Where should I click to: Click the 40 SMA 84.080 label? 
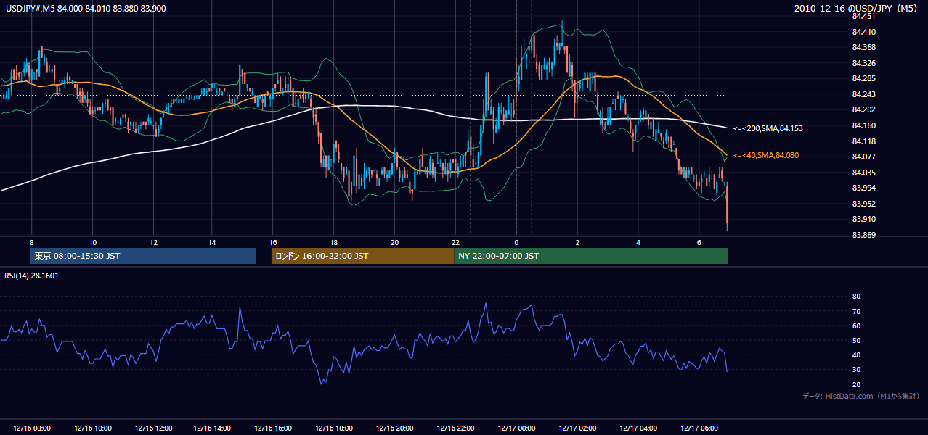766,155
